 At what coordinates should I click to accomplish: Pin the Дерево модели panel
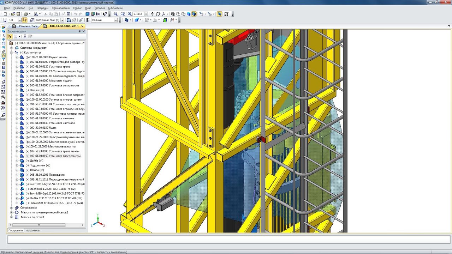79,31
